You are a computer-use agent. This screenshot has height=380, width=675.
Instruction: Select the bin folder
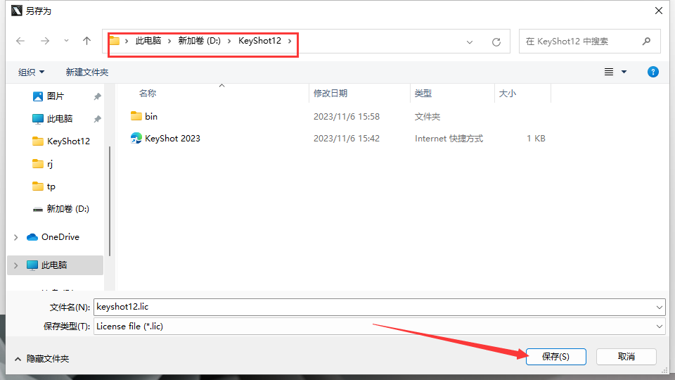point(151,116)
